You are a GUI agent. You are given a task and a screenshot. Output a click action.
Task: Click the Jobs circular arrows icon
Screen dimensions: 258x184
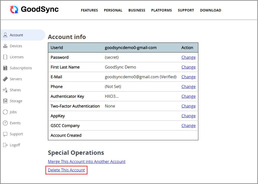point(5,112)
